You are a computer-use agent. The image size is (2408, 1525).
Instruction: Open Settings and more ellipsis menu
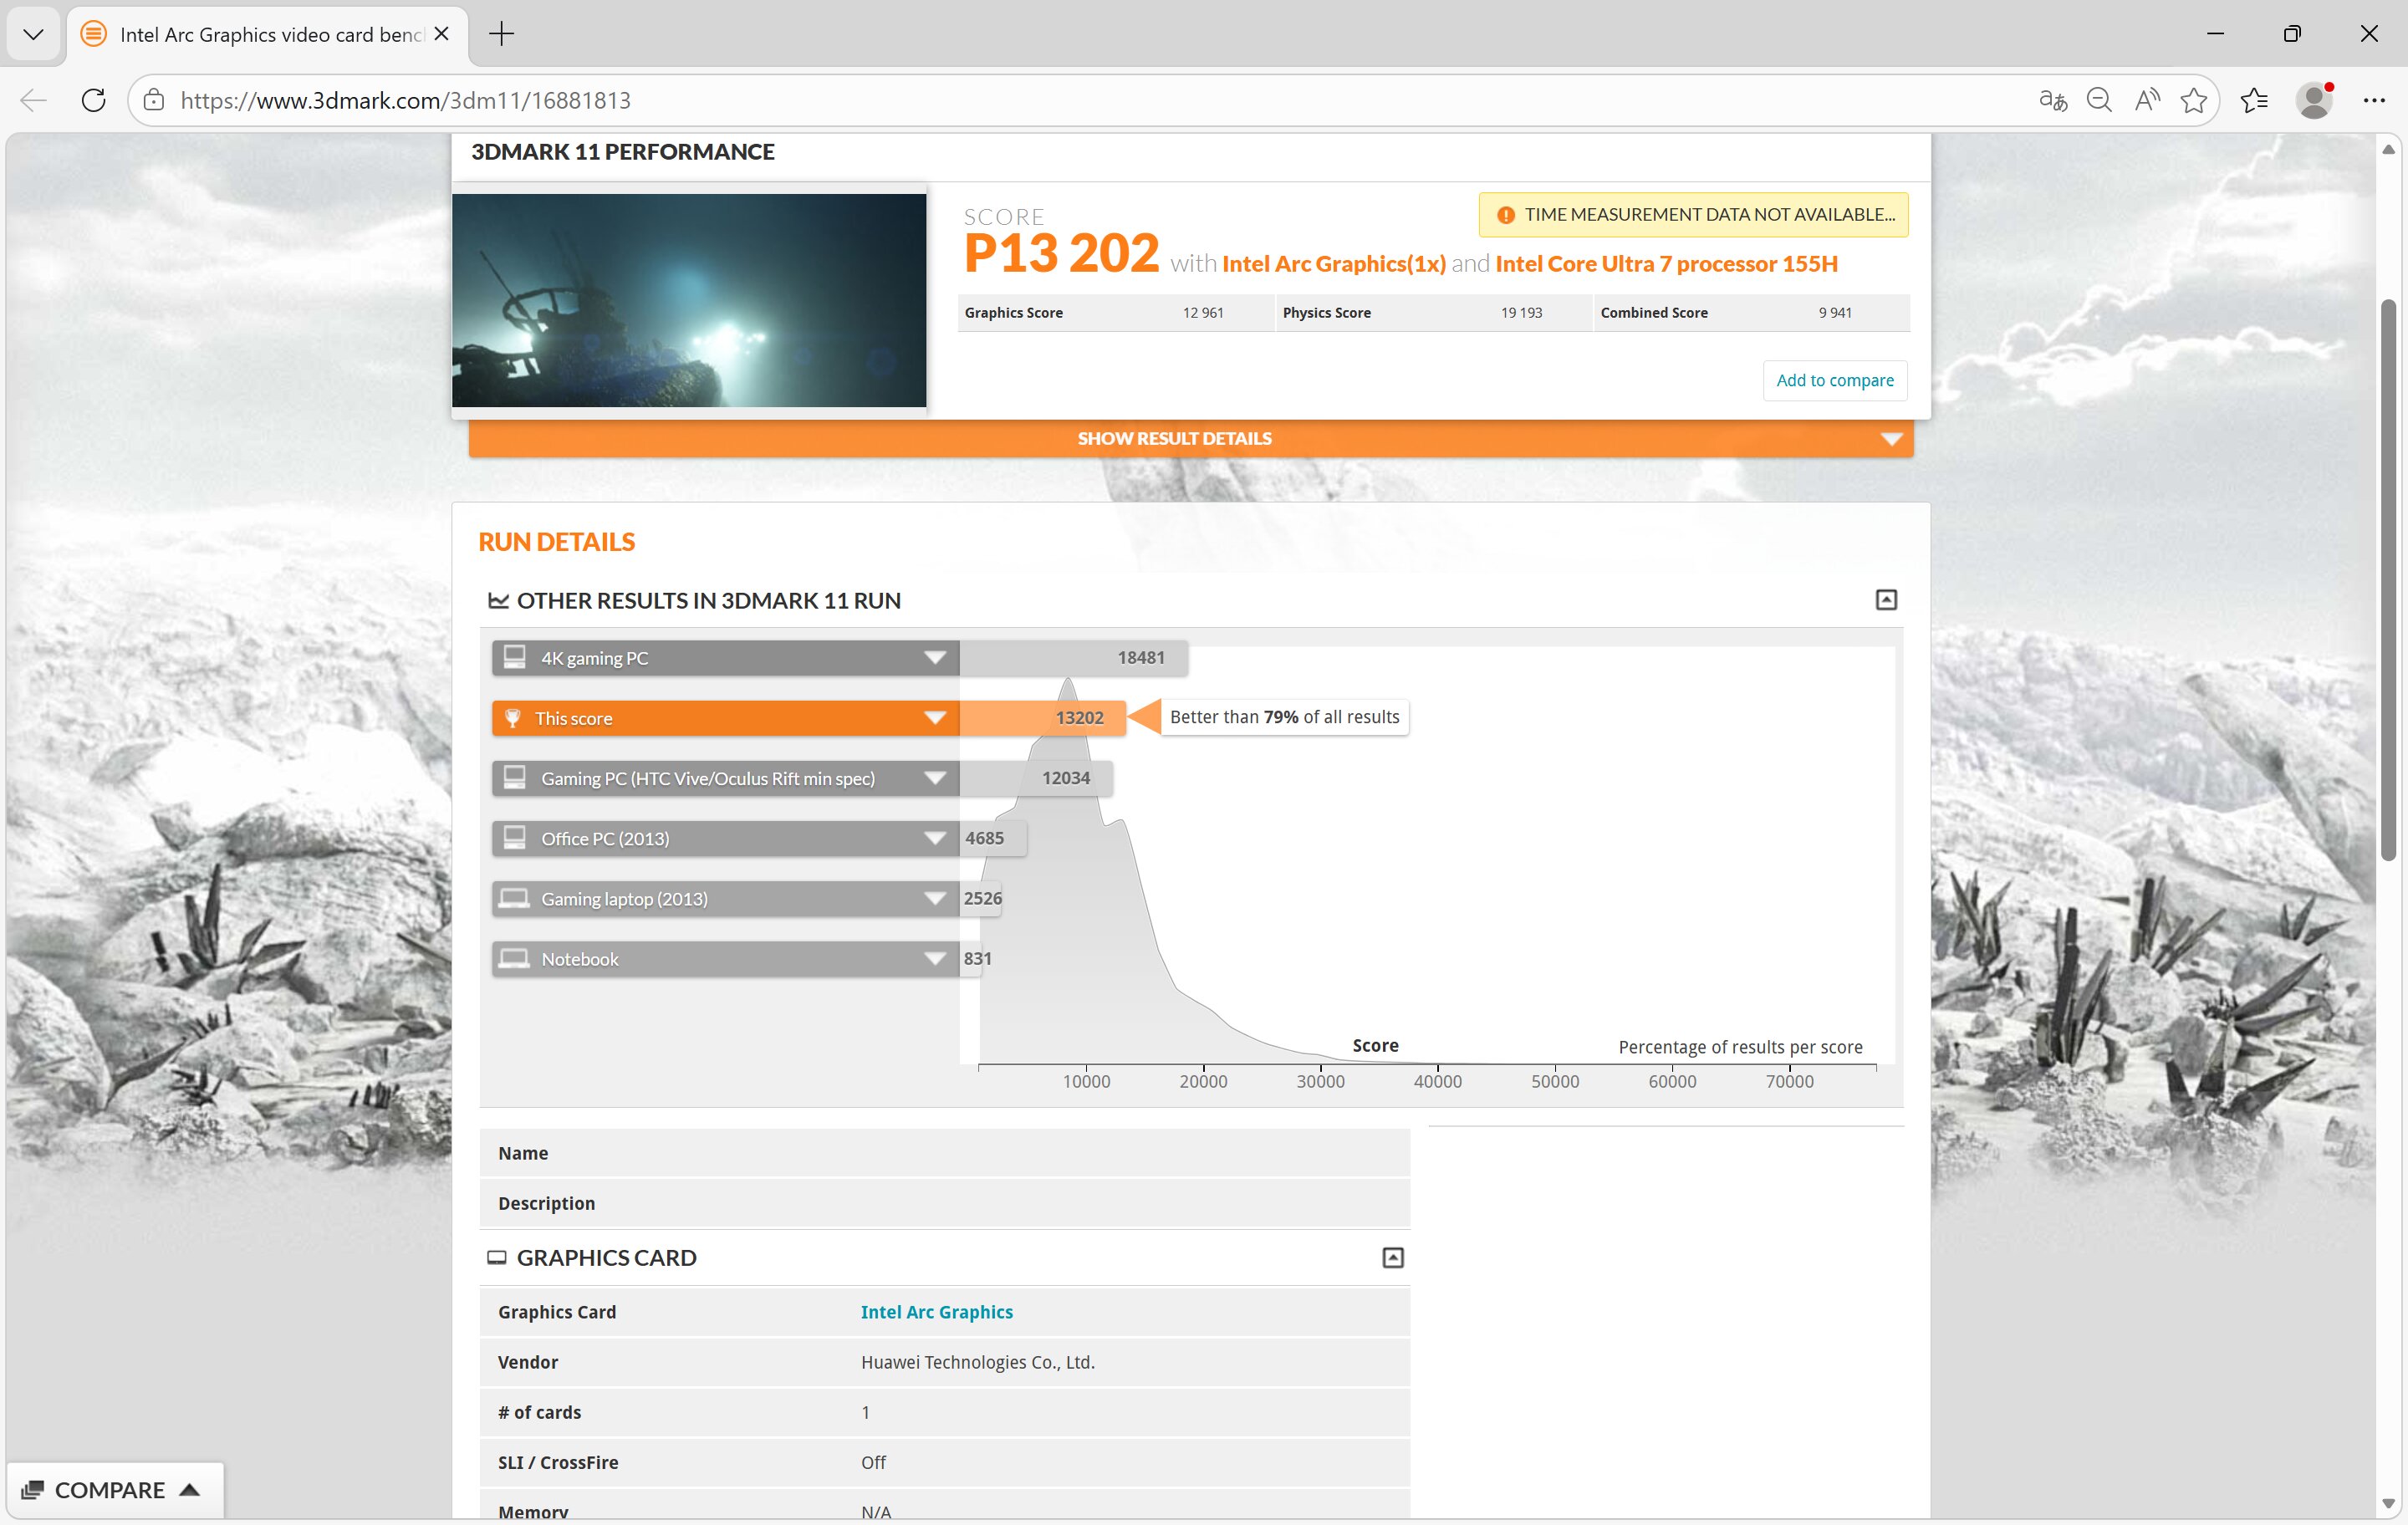point(2374,100)
